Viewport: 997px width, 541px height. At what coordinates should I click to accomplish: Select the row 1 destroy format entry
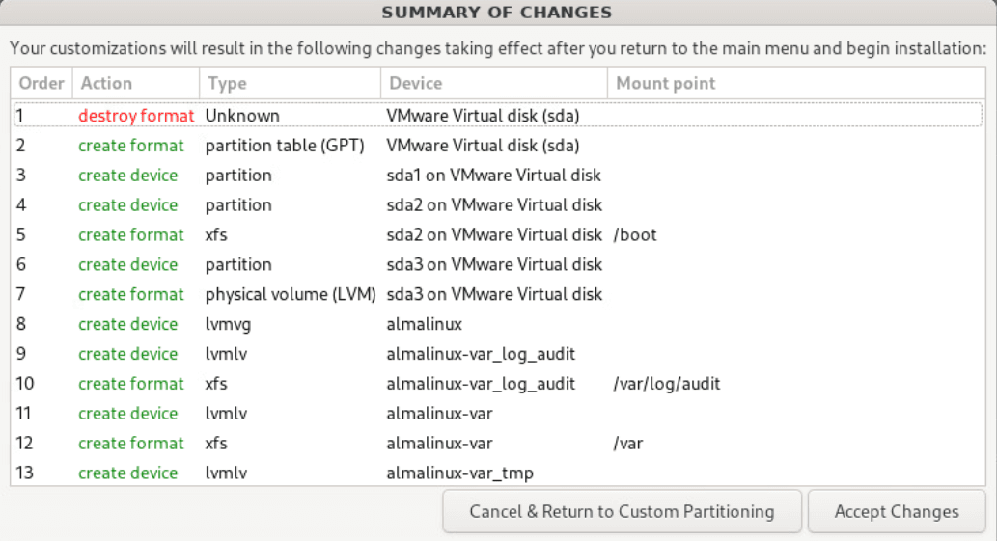[498, 116]
